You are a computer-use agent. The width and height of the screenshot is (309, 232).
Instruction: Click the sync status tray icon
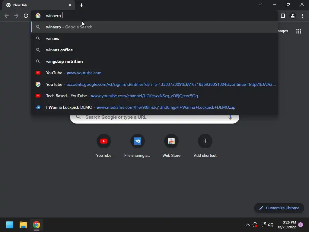click(255, 225)
